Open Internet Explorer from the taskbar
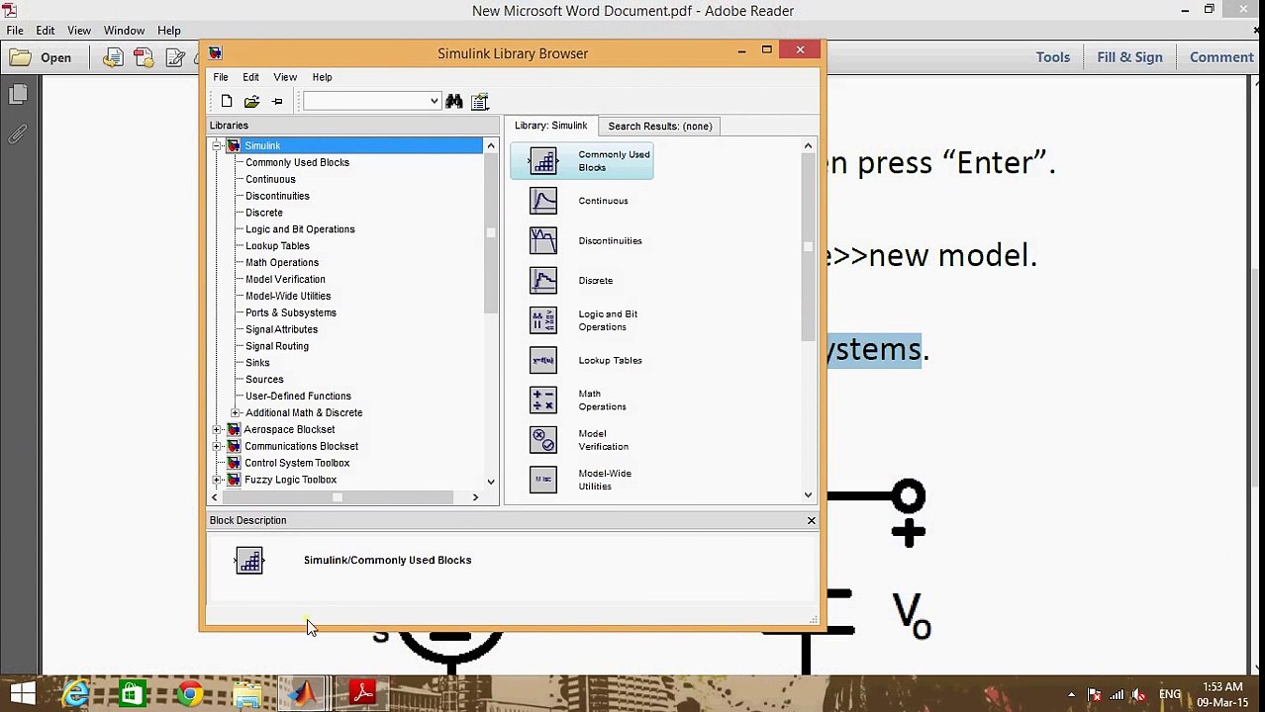This screenshot has width=1265, height=712. pyautogui.click(x=75, y=694)
